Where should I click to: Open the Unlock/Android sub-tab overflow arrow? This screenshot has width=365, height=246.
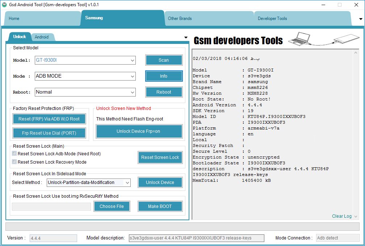tap(186, 37)
